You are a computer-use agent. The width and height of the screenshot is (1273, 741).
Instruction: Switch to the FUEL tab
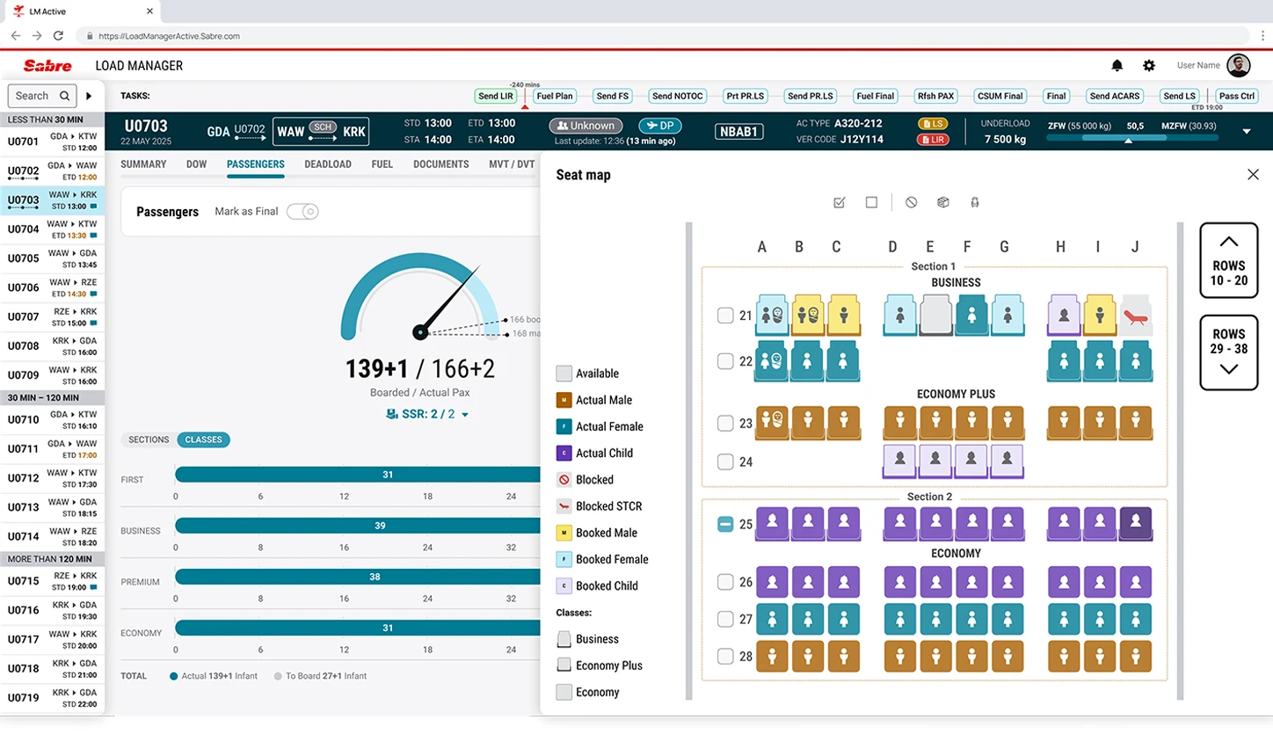point(382,164)
